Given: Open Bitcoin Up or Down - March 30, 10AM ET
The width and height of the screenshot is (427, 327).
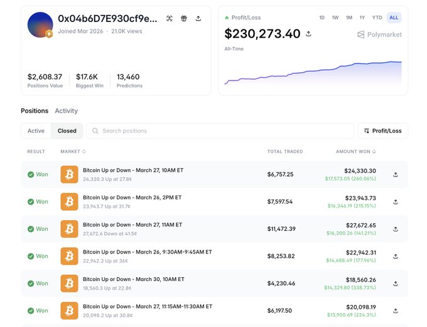Looking at the screenshot, I should tap(134, 279).
